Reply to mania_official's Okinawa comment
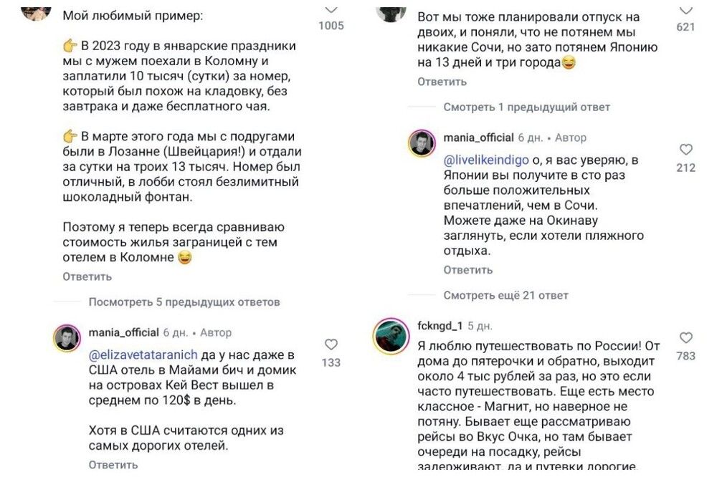This screenshot has width=717, height=477. (467, 270)
